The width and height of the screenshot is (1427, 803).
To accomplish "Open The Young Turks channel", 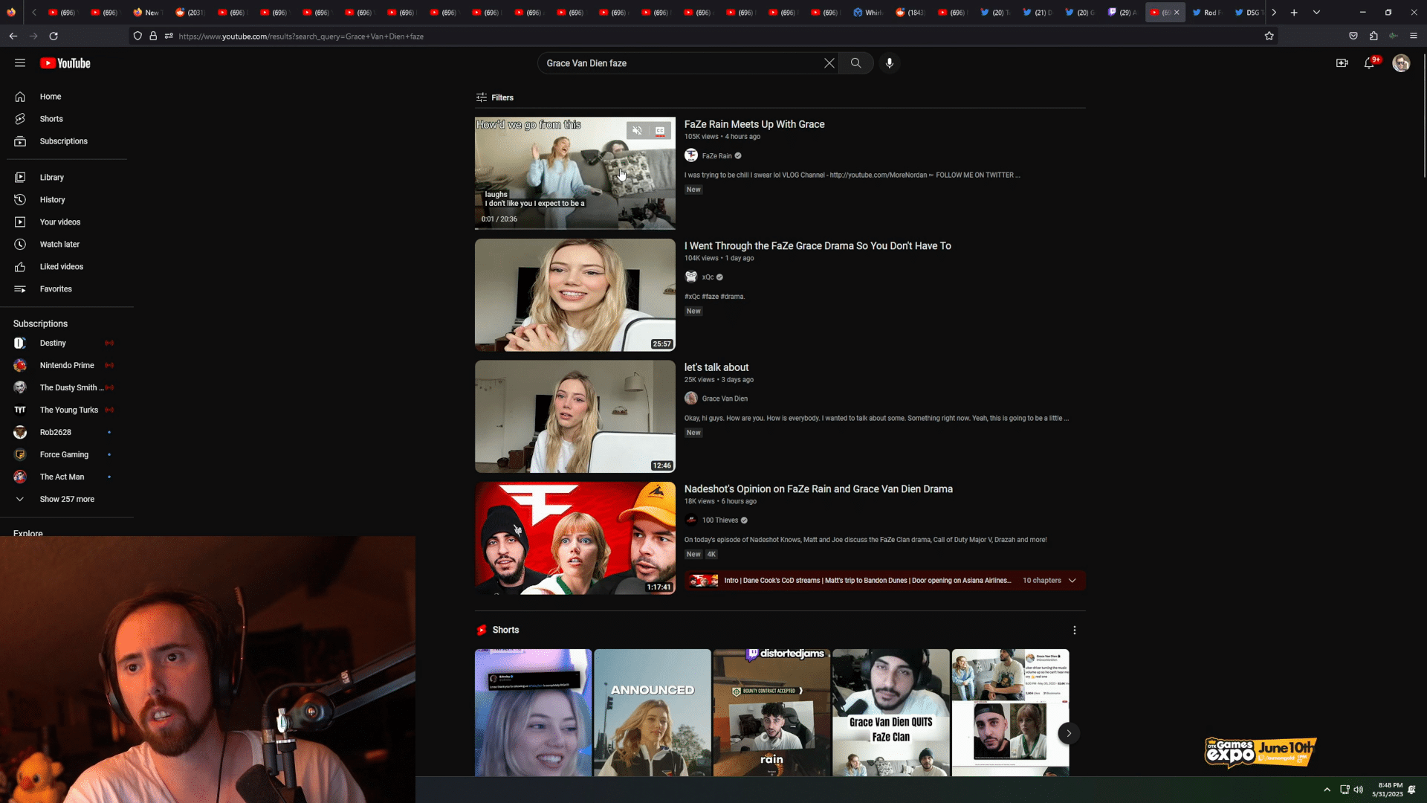I will pyautogui.click(x=67, y=410).
